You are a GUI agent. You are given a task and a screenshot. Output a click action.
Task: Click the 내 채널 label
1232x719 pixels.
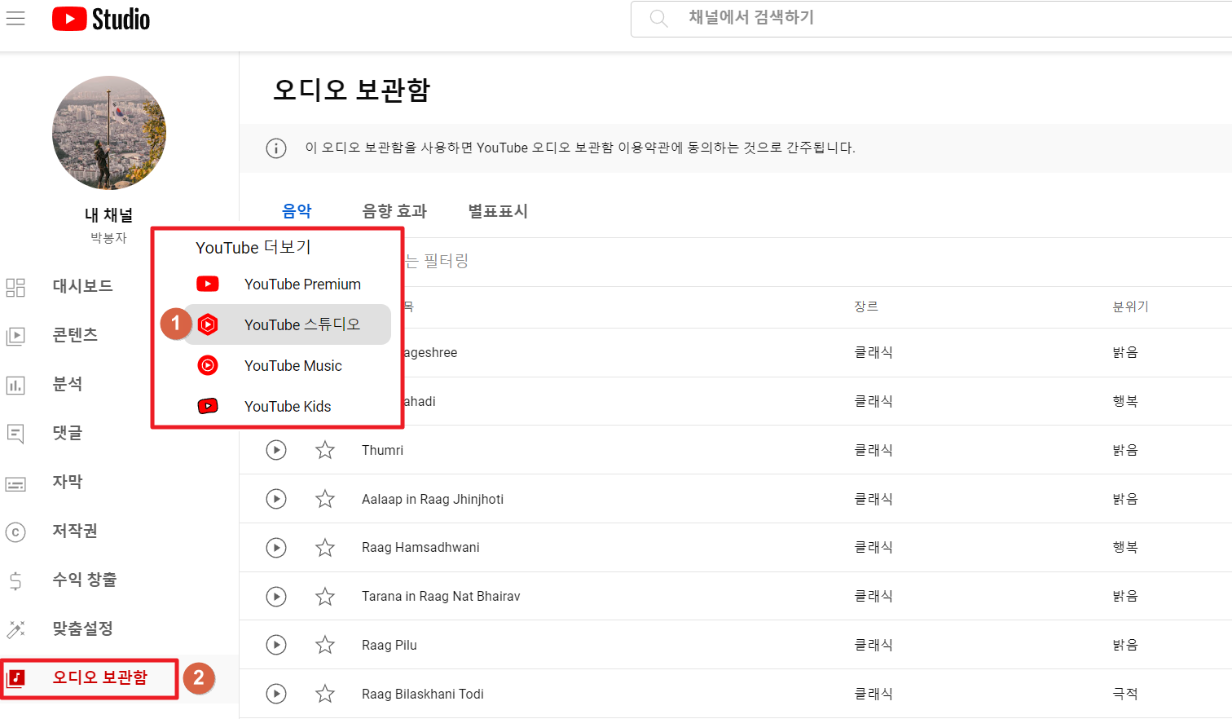click(x=108, y=215)
